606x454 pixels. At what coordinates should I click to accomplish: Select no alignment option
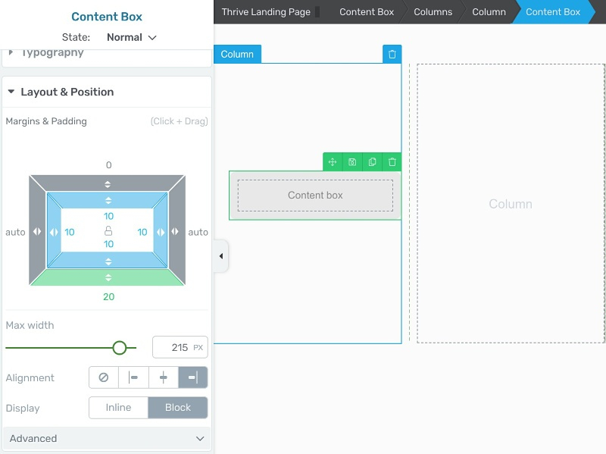(104, 377)
